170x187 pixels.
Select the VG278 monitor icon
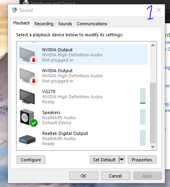27,97
